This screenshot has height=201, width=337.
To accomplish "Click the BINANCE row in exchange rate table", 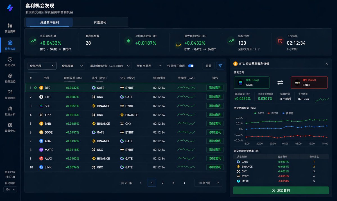I will tap(281, 167).
